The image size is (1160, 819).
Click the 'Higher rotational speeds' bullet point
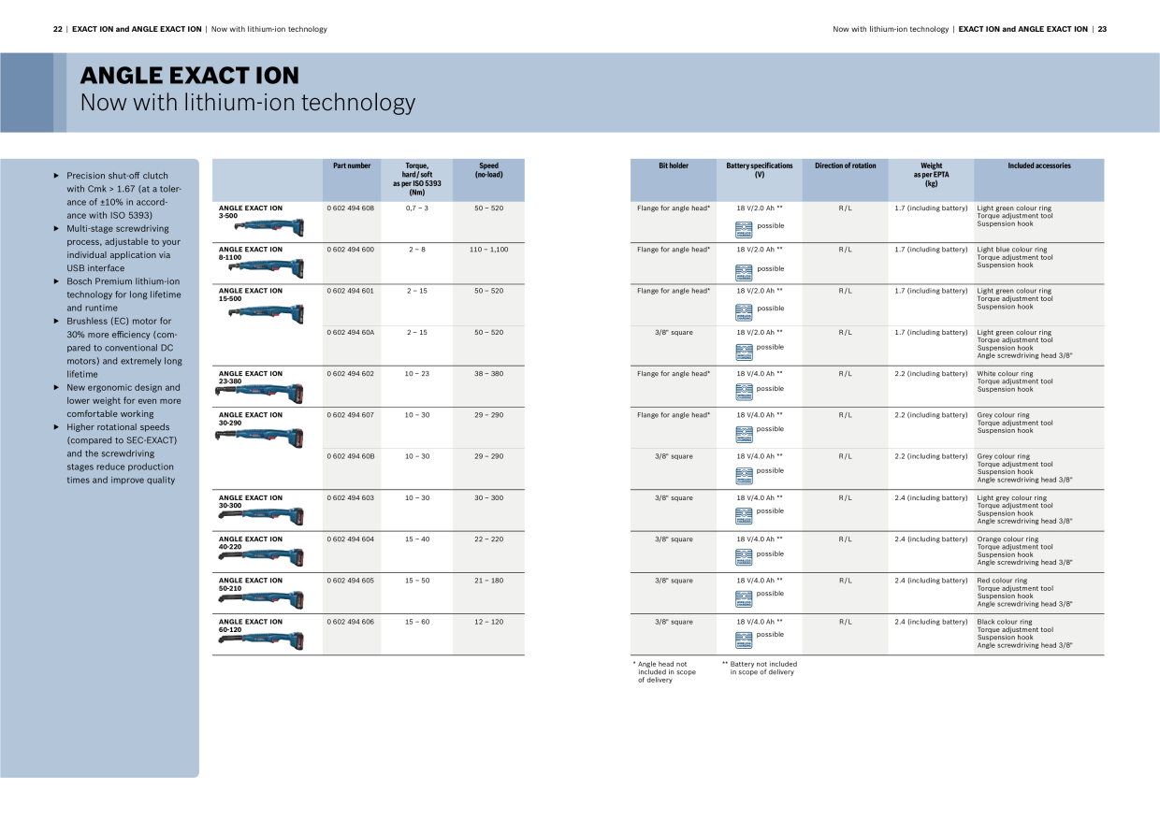pyautogui.click(x=116, y=453)
